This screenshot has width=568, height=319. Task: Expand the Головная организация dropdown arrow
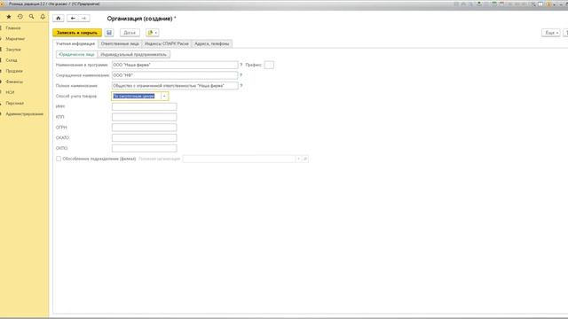pyautogui.click(x=298, y=159)
